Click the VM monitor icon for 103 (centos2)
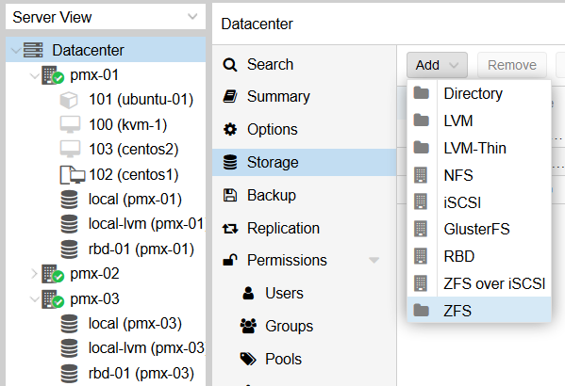This screenshot has width=565, height=386. [x=70, y=149]
